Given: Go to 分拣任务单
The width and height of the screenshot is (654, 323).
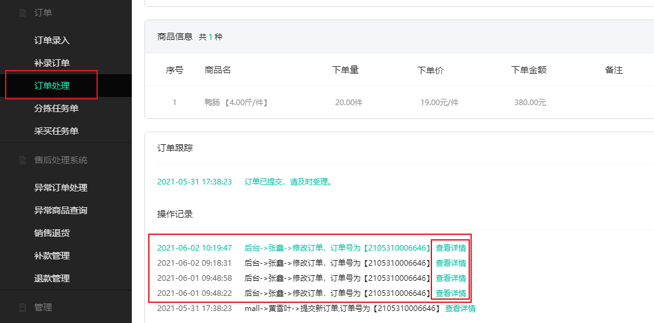Looking at the screenshot, I should click(56, 108).
